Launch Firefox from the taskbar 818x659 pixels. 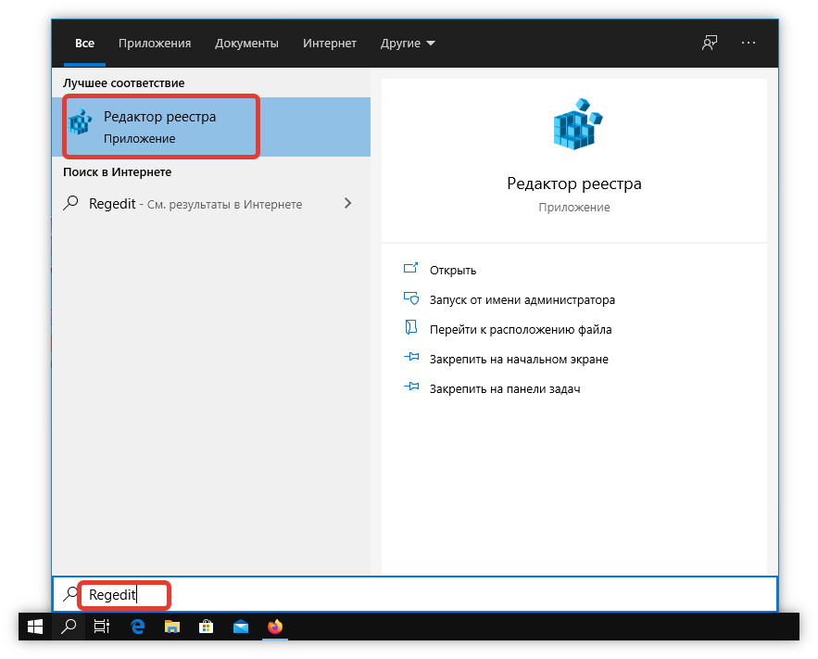point(275,627)
